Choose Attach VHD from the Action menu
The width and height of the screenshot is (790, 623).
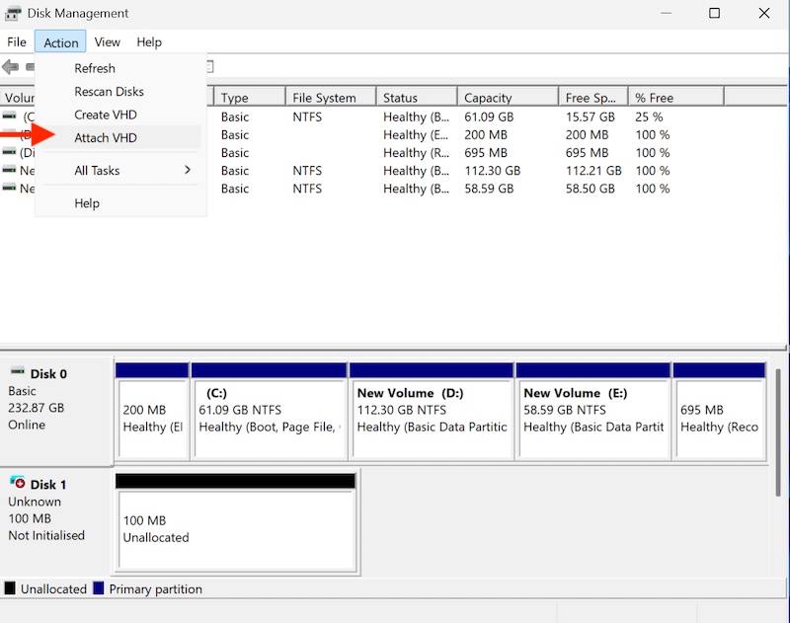(x=106, y=138)
